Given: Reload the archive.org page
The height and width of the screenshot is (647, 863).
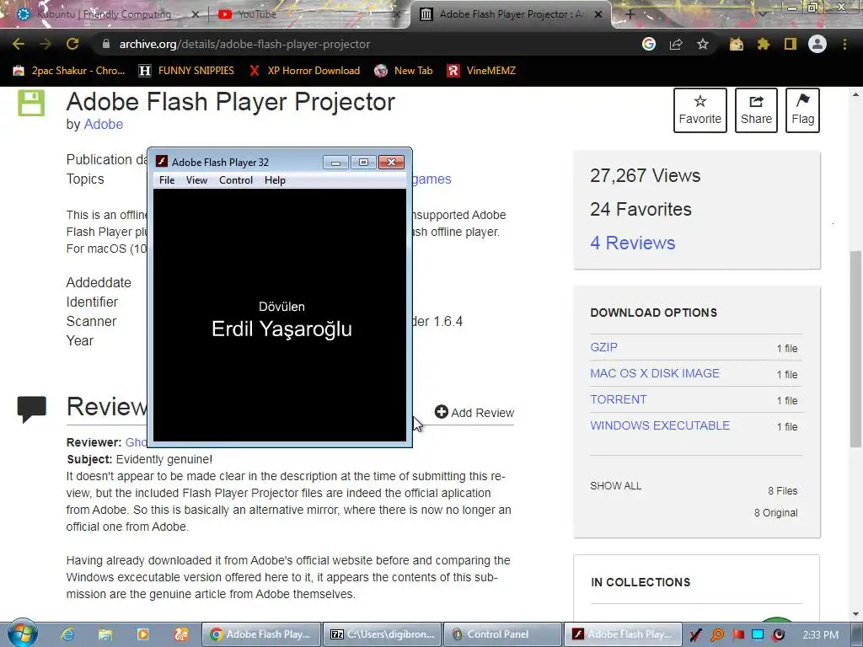Looking at the screenshot, I should tap(72, 44).
